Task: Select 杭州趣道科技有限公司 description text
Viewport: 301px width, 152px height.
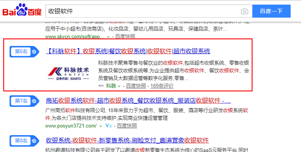Action: 147,150
